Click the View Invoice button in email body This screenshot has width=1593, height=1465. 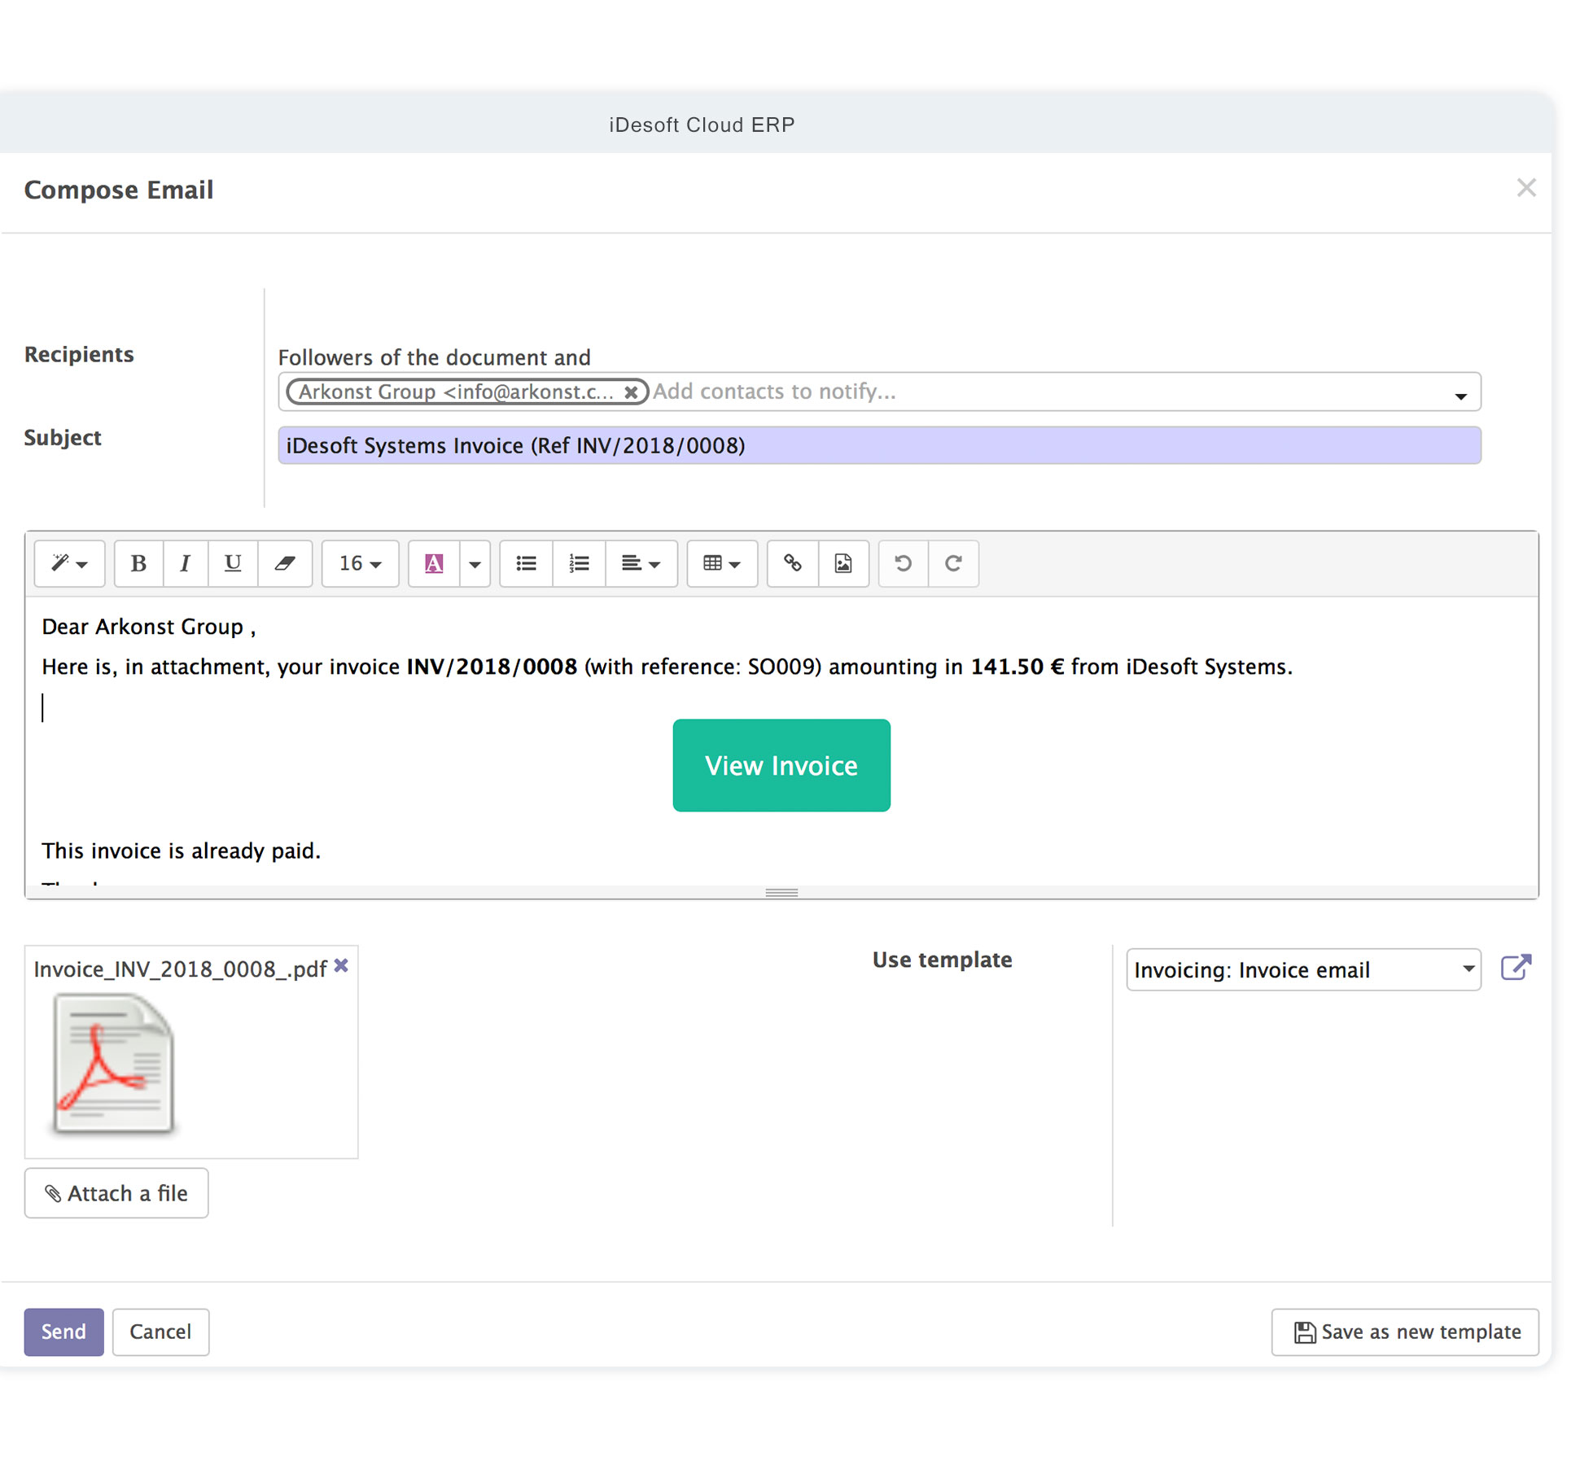pos(781,765)
